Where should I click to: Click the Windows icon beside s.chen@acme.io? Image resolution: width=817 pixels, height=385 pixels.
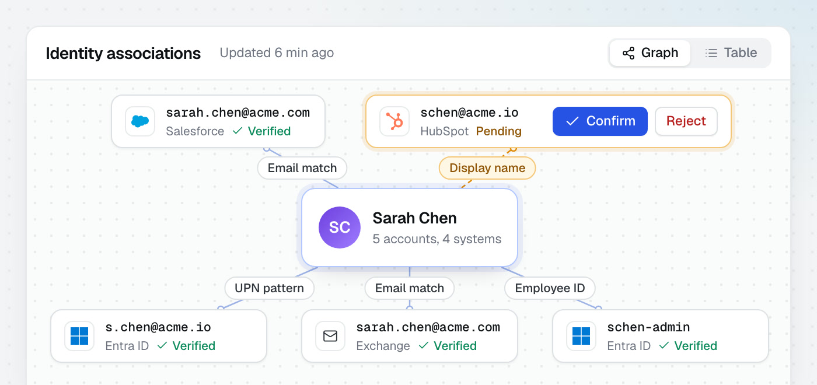(79, 336)
